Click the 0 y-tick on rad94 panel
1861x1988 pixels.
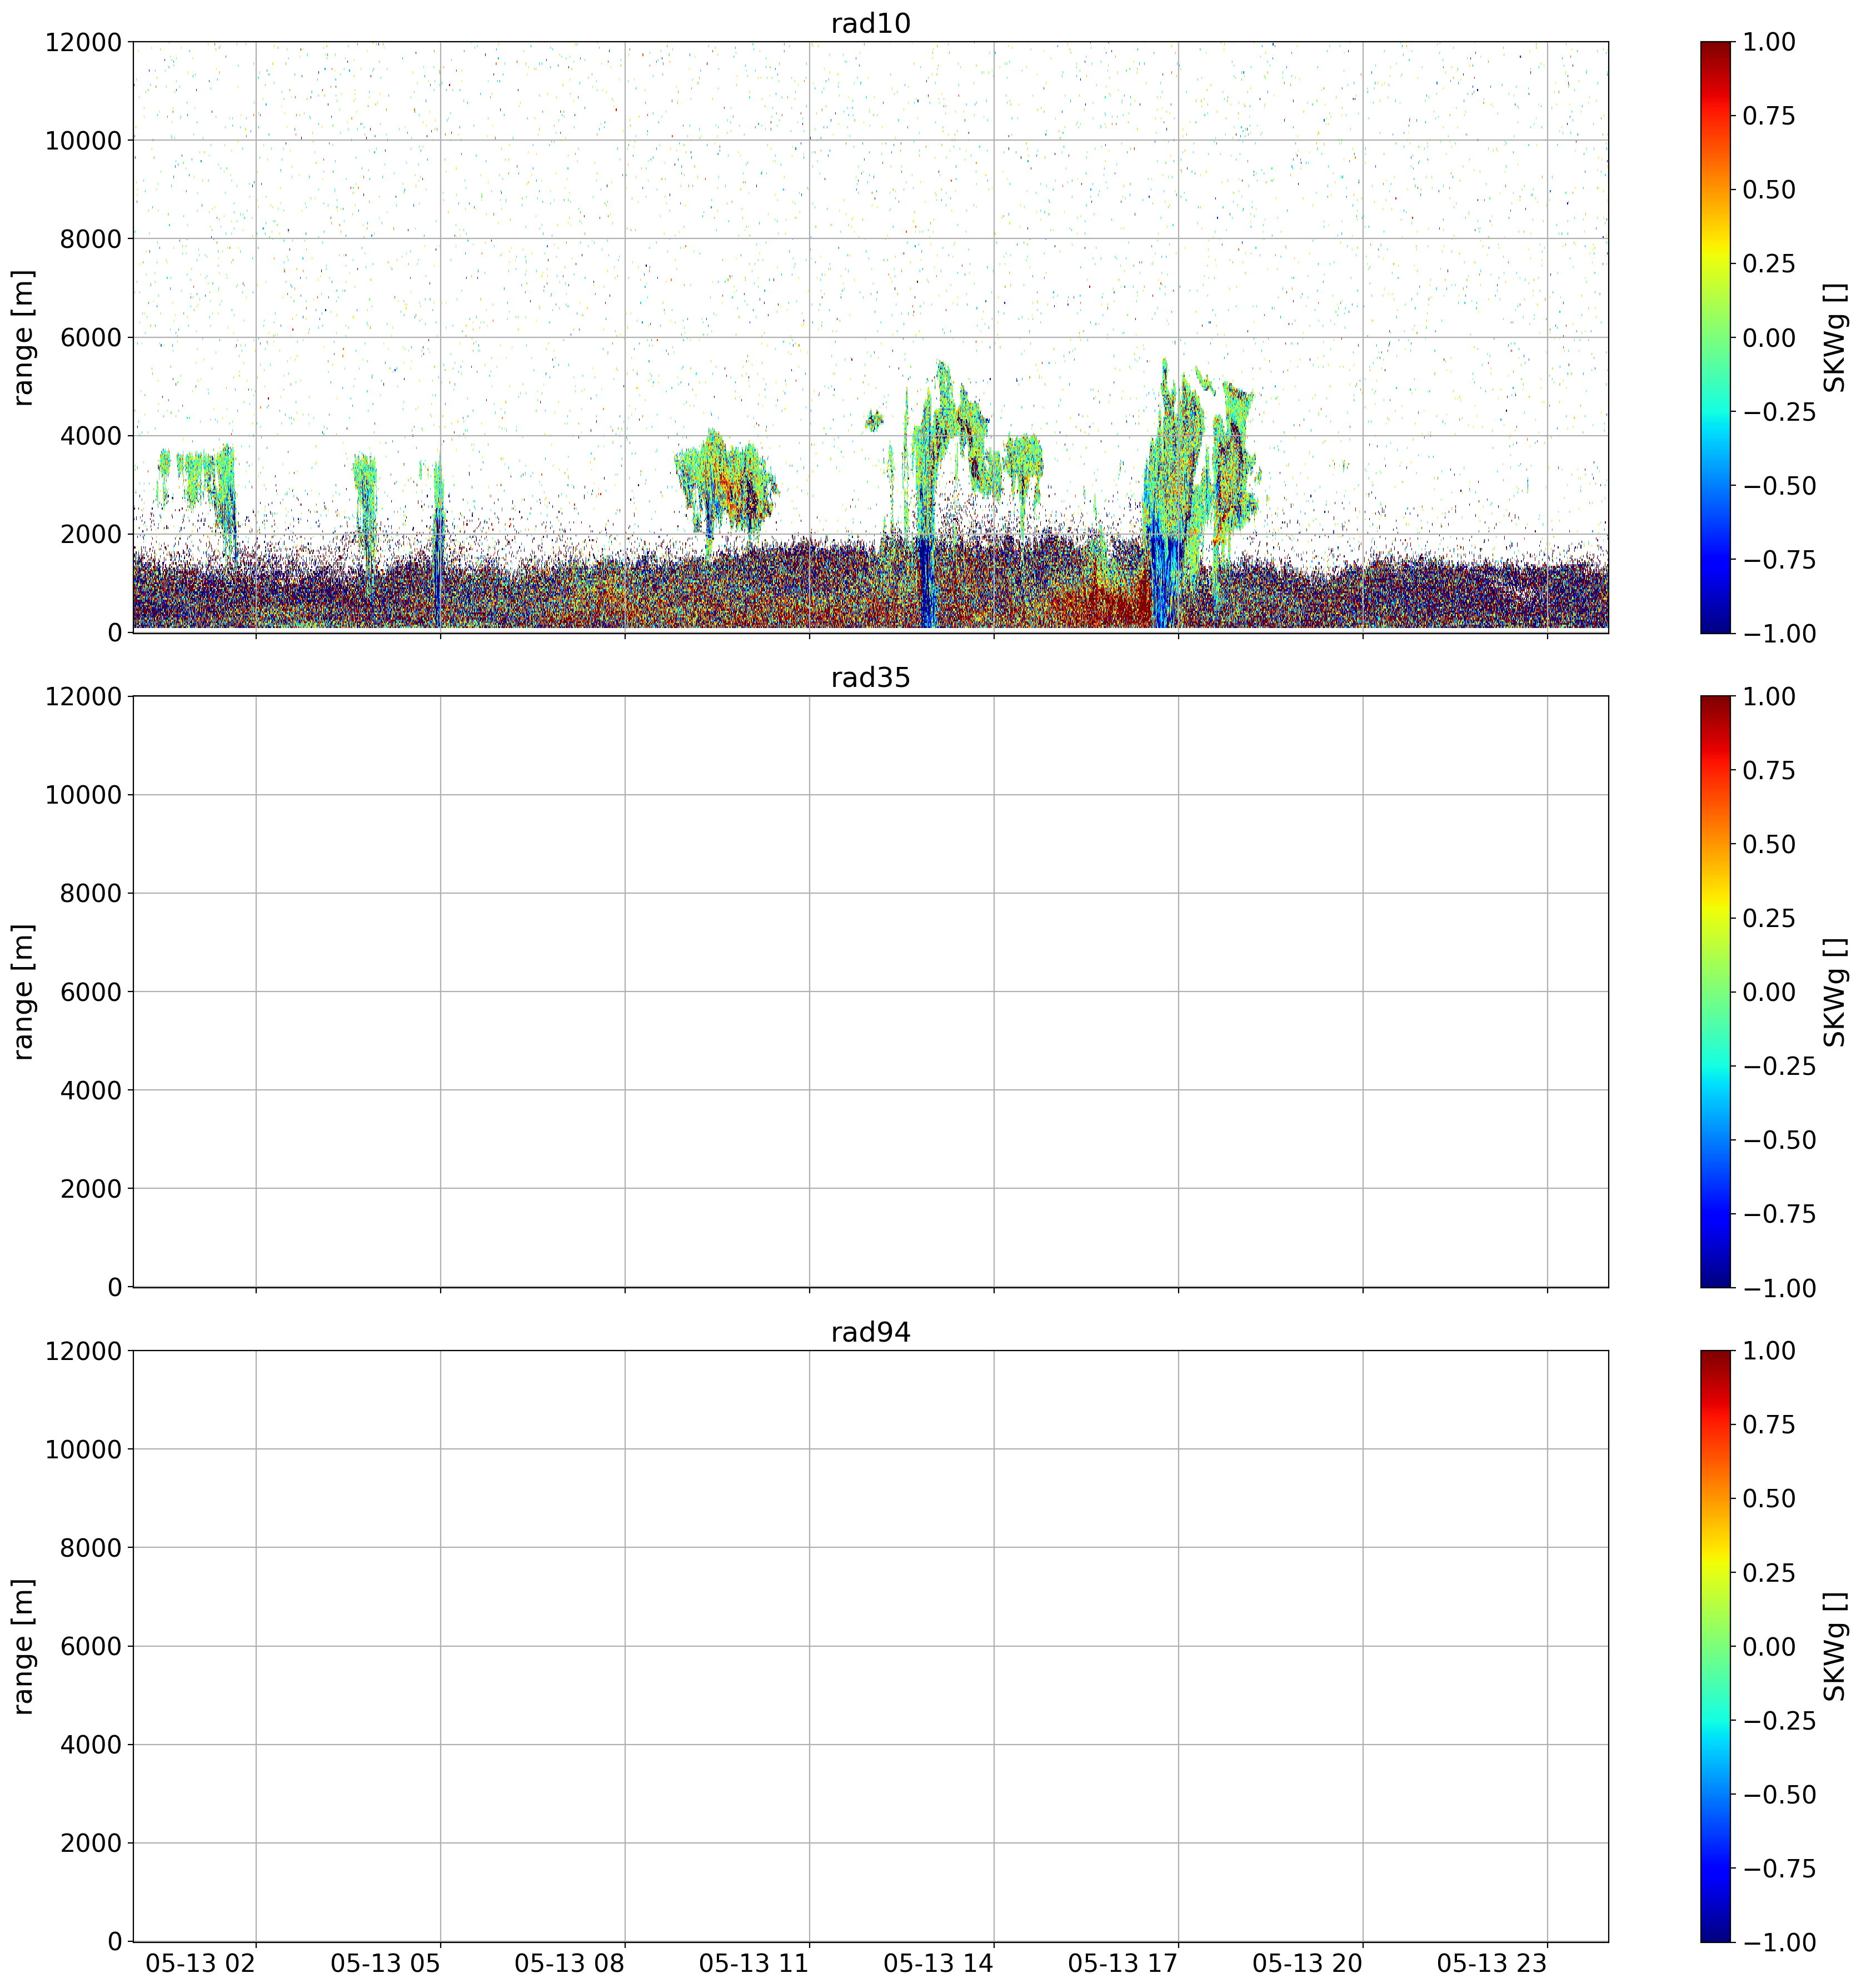coord(114,1942)
